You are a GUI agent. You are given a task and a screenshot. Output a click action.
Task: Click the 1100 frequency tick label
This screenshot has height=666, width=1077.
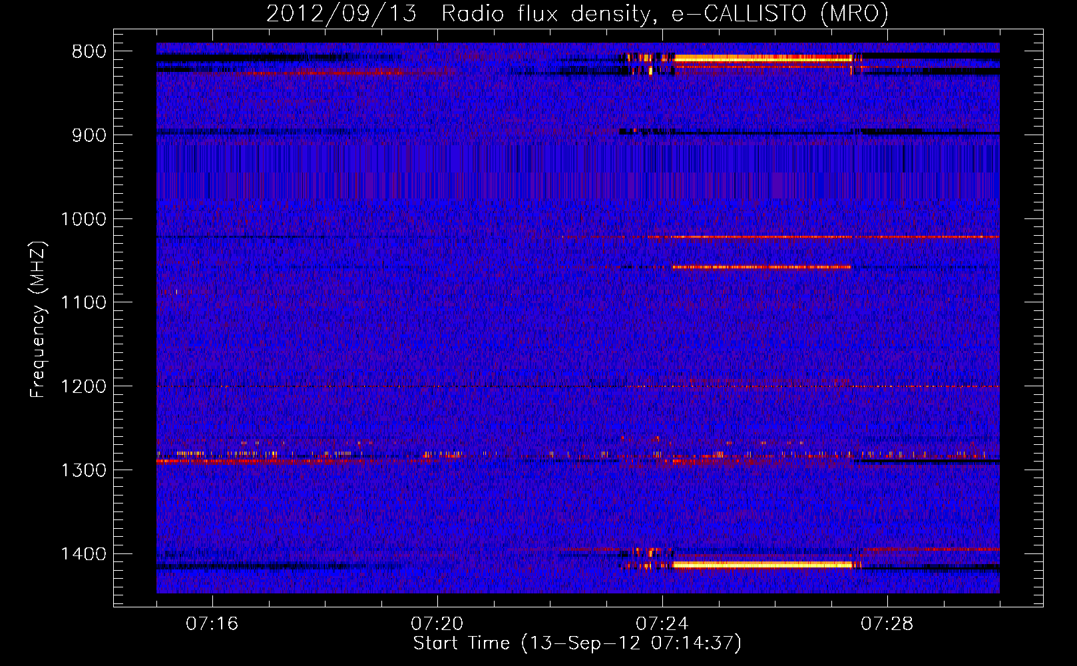coord(83,303)
